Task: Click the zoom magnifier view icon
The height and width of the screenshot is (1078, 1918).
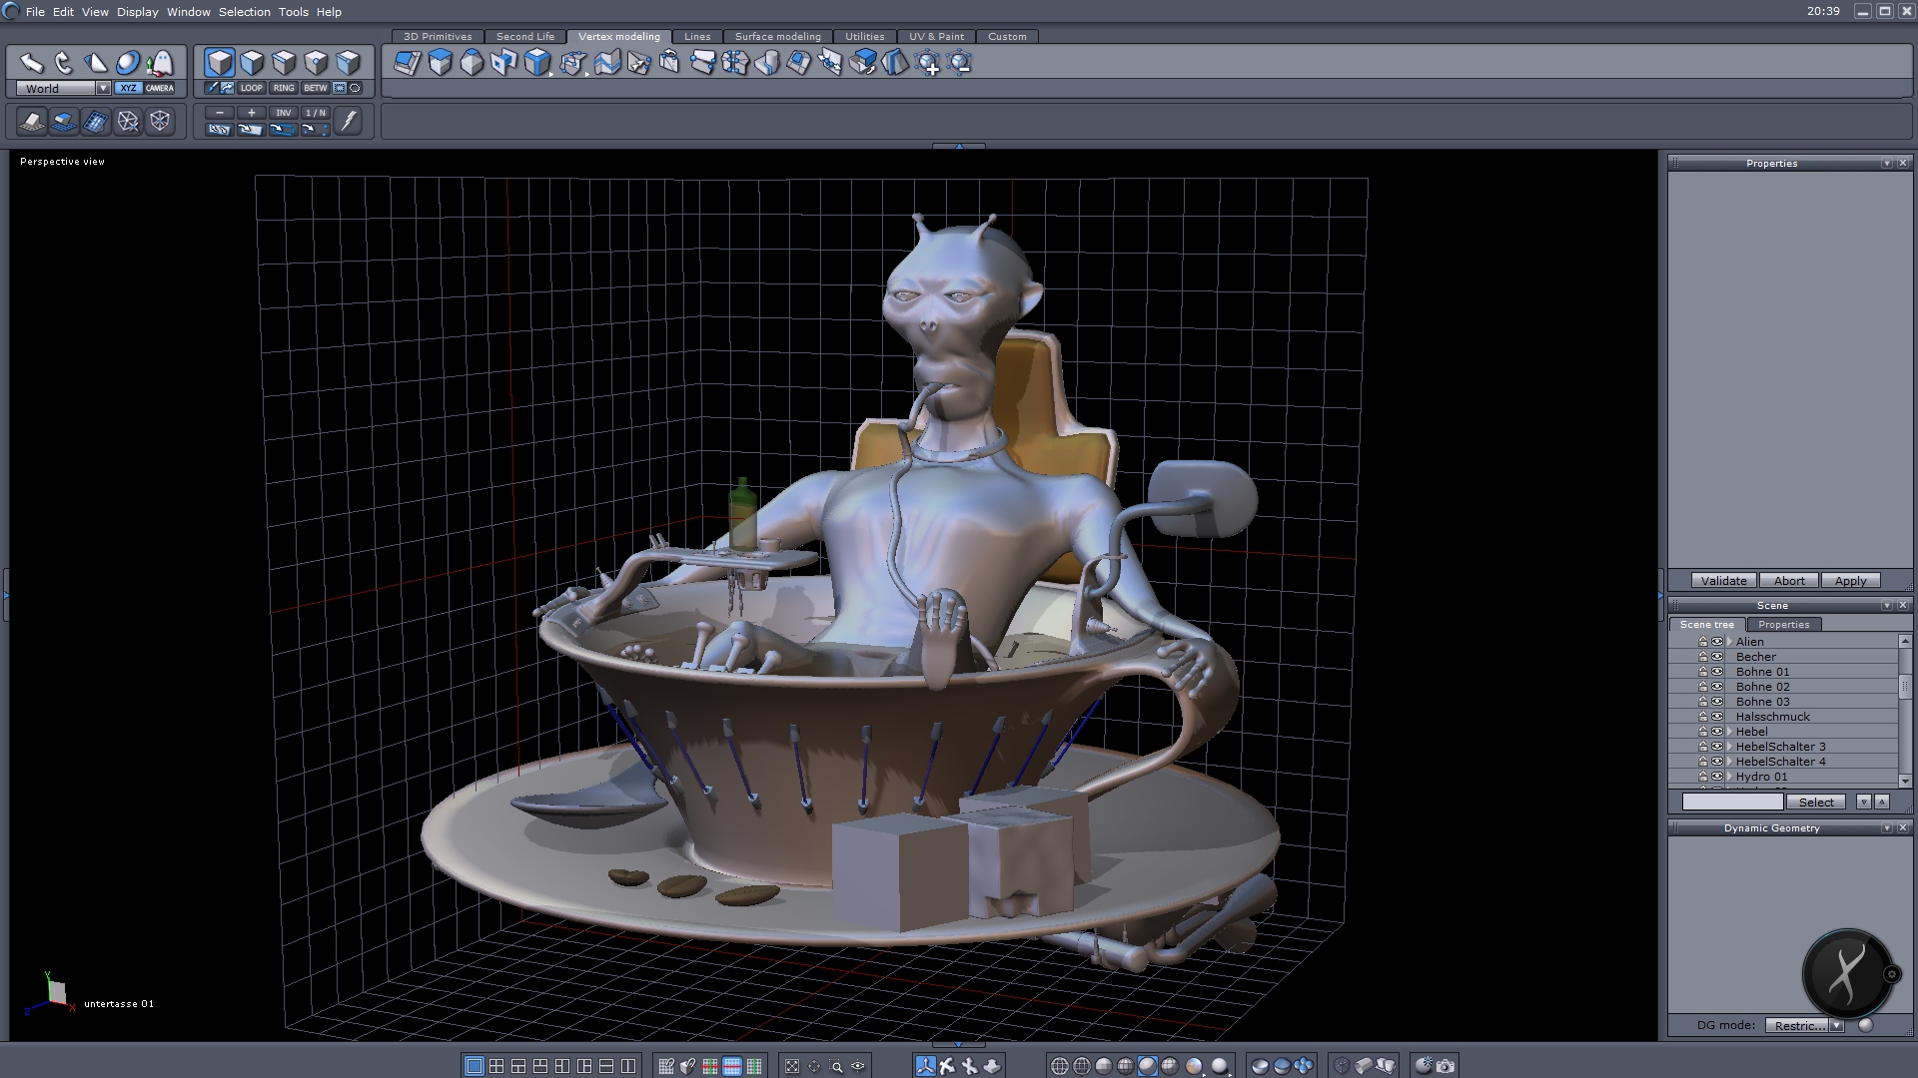Action: coord(836,1066)
